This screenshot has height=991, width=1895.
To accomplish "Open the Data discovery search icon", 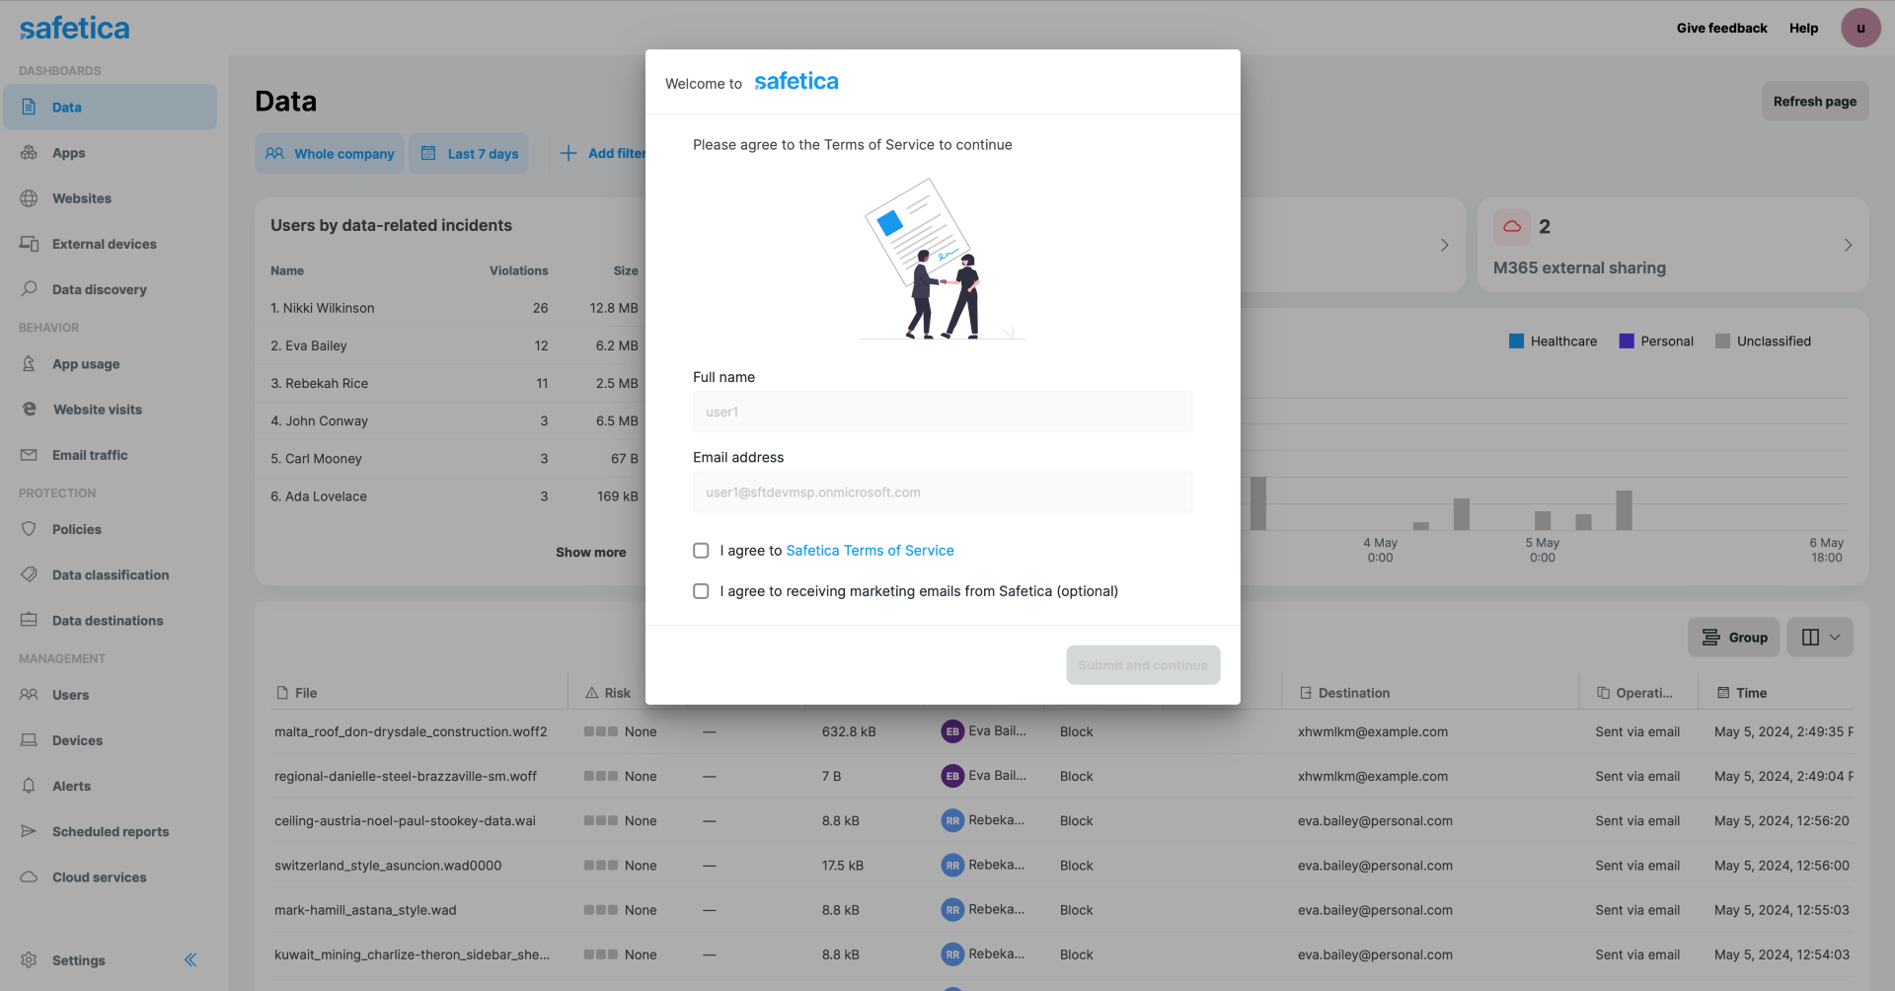I will pos(29,288).
